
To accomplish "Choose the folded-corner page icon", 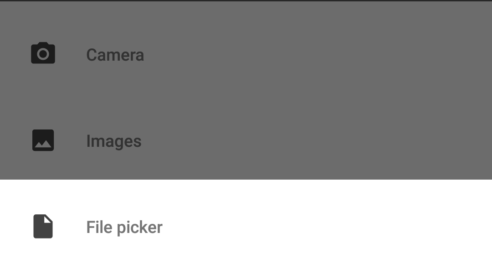I will click(43, 226).
